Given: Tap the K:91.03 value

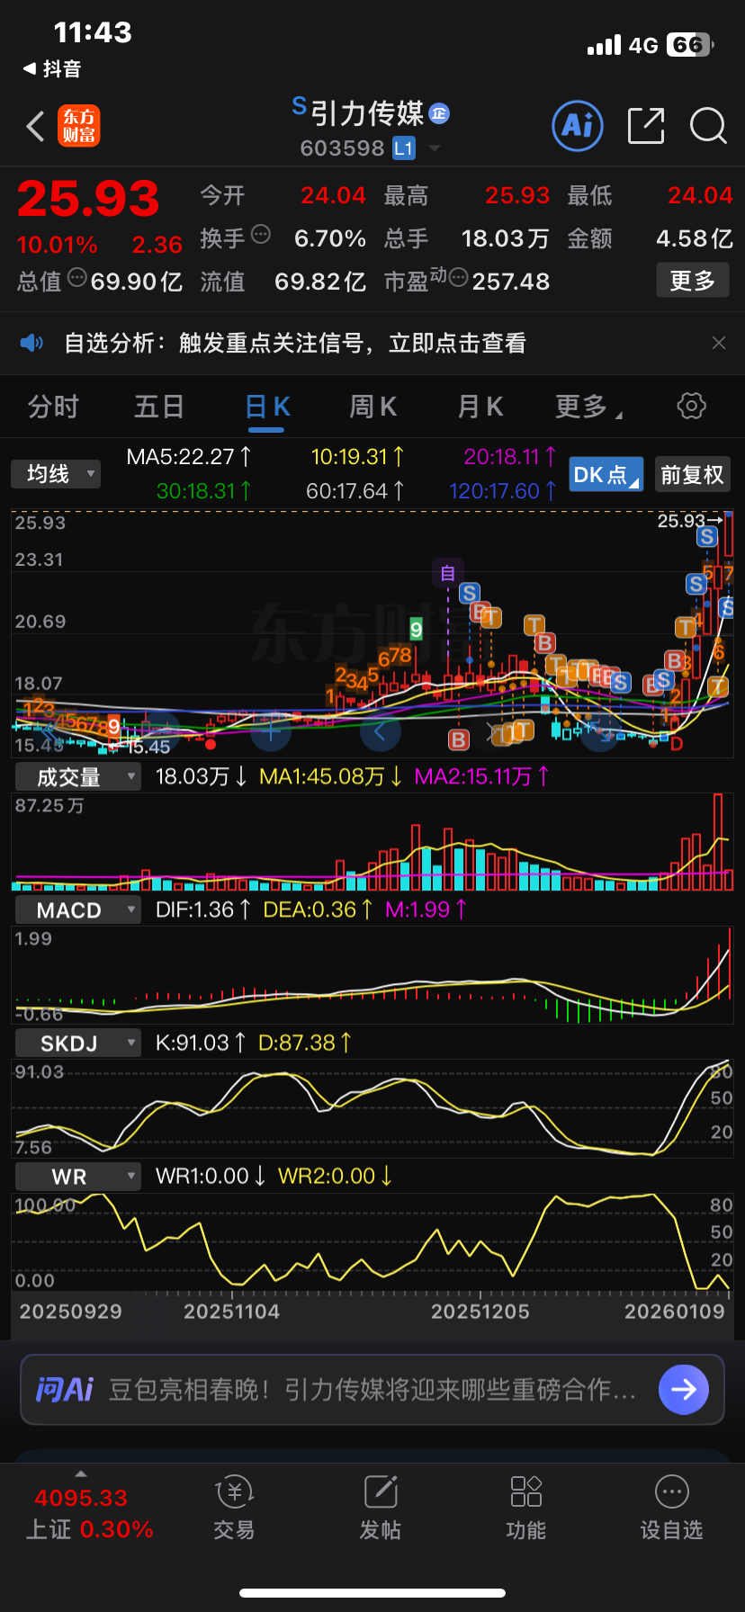Looking at the screenshot, I should point(201,1043).
